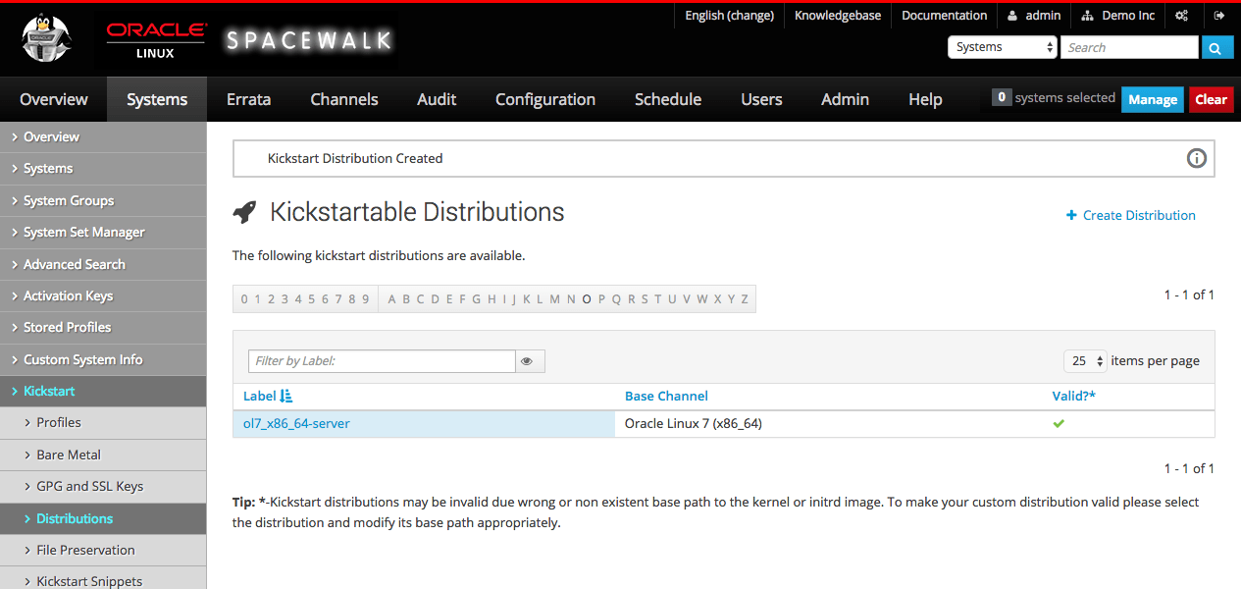Open the Documentation link
This screenshot has width=1241, height=589.
pyautogui.click(x=944, y=16)
